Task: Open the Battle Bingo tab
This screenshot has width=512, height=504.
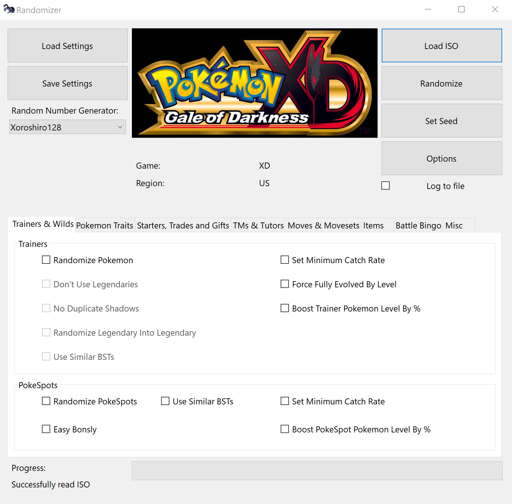Action: coord(418,225)
